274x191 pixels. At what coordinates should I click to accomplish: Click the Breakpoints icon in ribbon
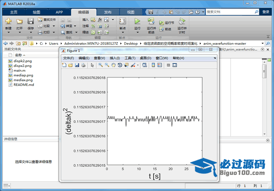coord(123,21)
